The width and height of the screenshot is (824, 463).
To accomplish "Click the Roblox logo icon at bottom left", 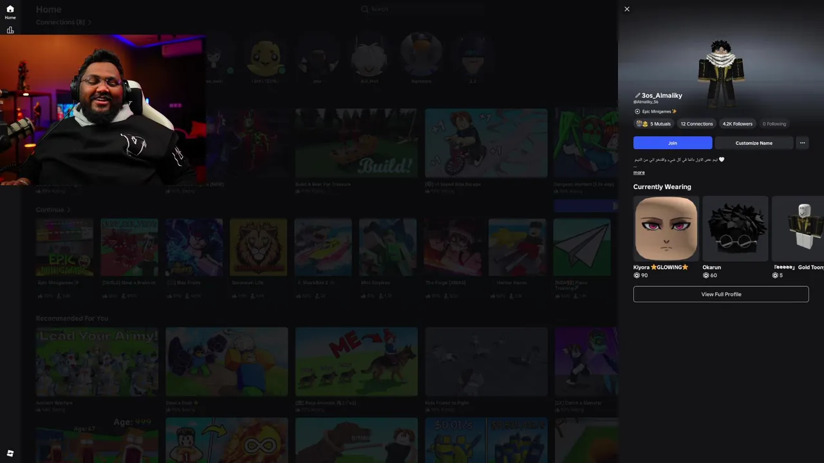I will 10,453.
